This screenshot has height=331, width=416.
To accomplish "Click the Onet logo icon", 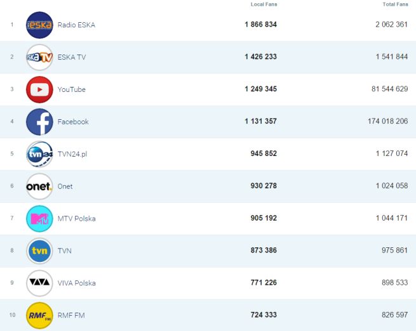I will [x=39, y=186].
